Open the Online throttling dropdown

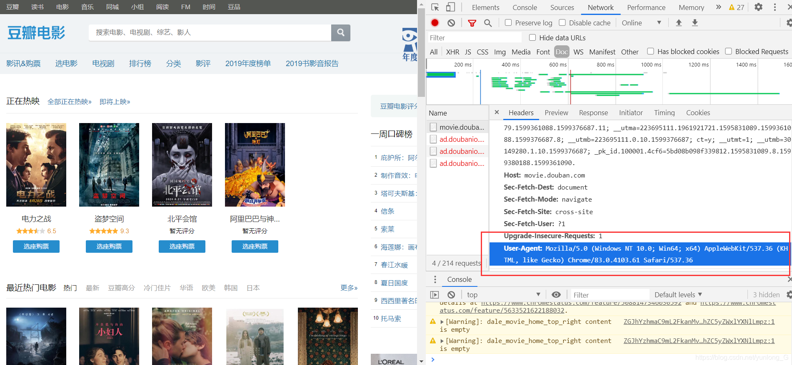pos(642,23)
